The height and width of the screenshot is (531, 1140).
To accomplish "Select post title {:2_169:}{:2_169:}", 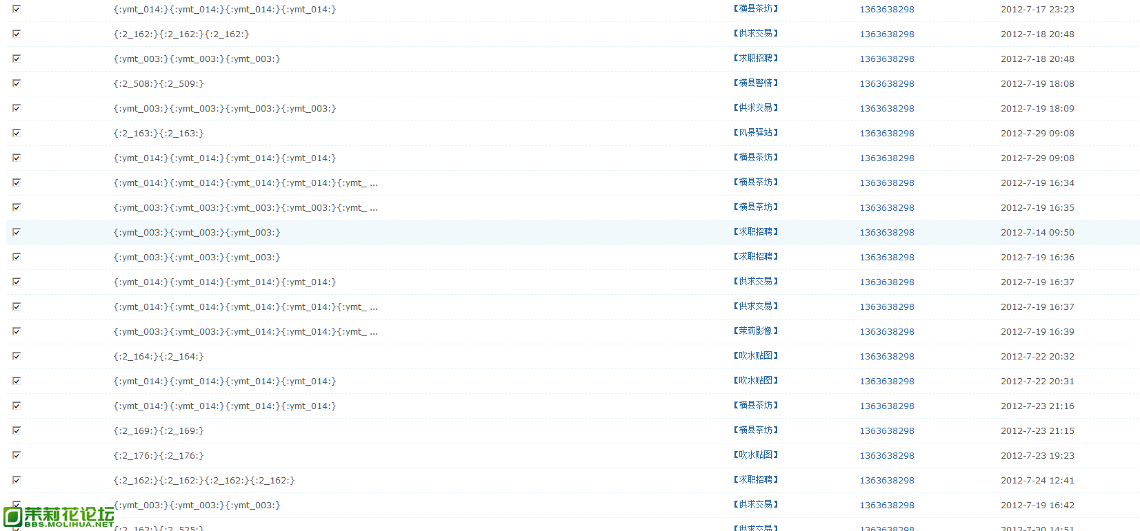I will 159,431.
